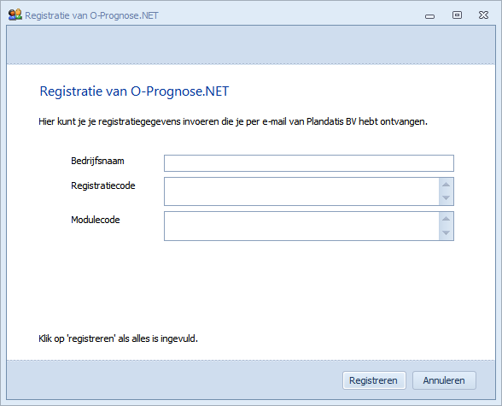The width and height of the screenshot is (502, 406).
Task: Click the O-Prognose app icon in title bar
Action: tap(15, 15)
